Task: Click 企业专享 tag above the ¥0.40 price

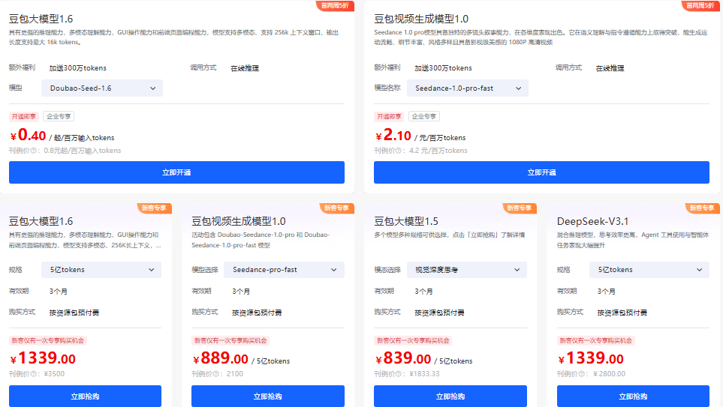Action: point(59,116)
